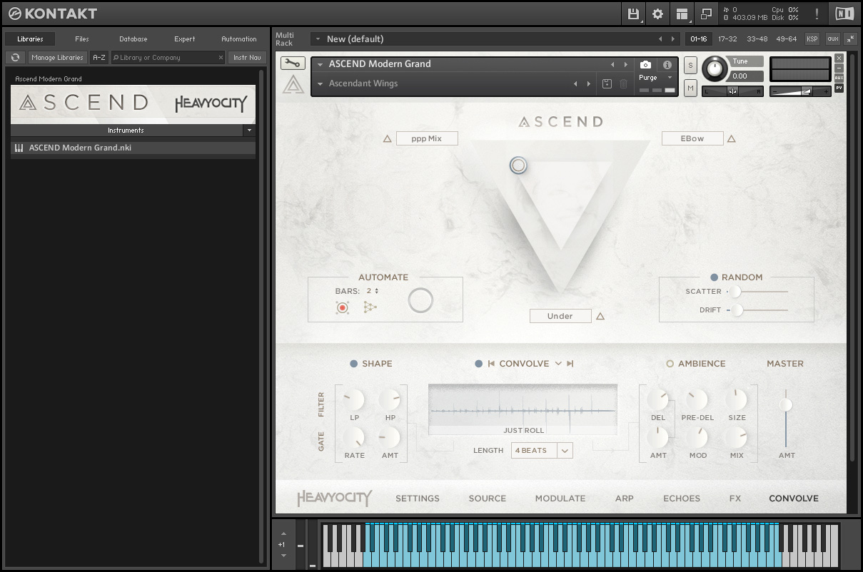Viewport: 863px width, 572px height.
Task: Click the save disk icon in header
Action: pyautogui.click(x=633, y=14)
